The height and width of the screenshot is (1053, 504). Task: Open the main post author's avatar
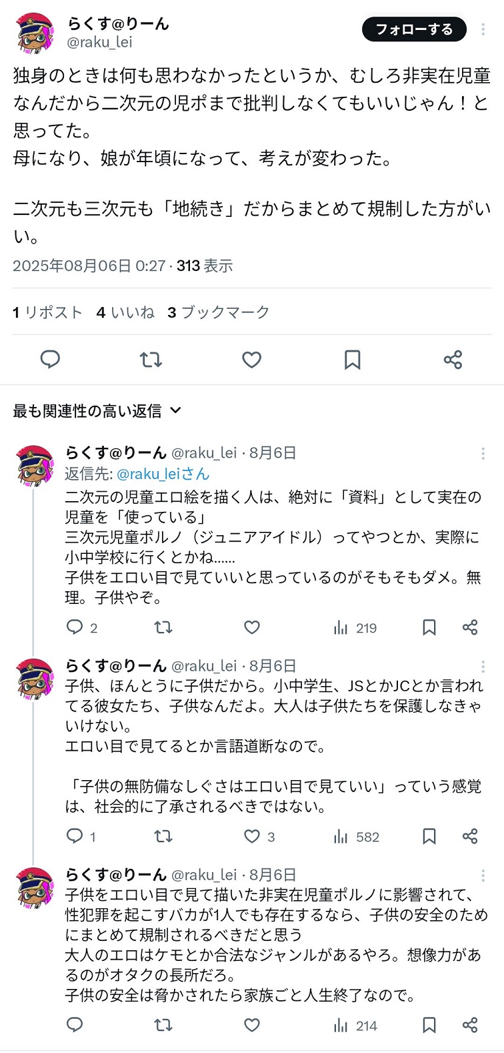click(x=35, y=33)
